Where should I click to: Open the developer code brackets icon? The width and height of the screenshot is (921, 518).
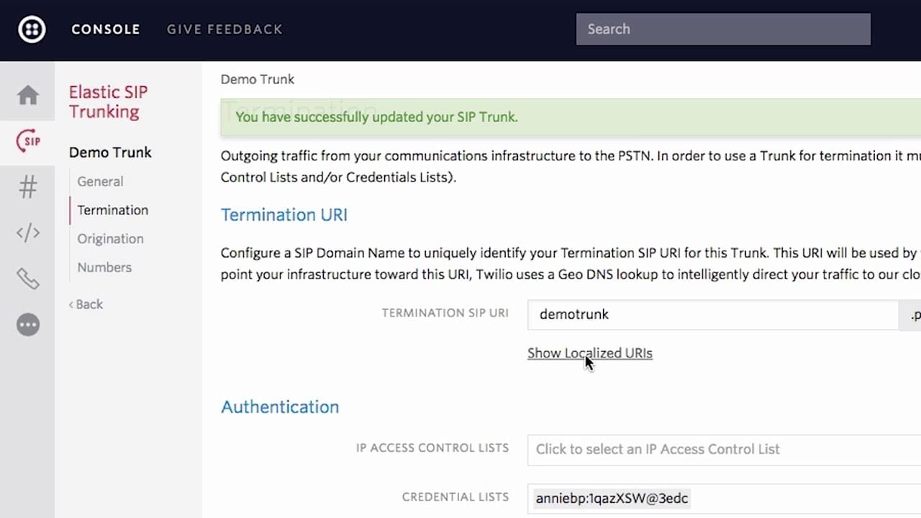(x=28, y=233)
